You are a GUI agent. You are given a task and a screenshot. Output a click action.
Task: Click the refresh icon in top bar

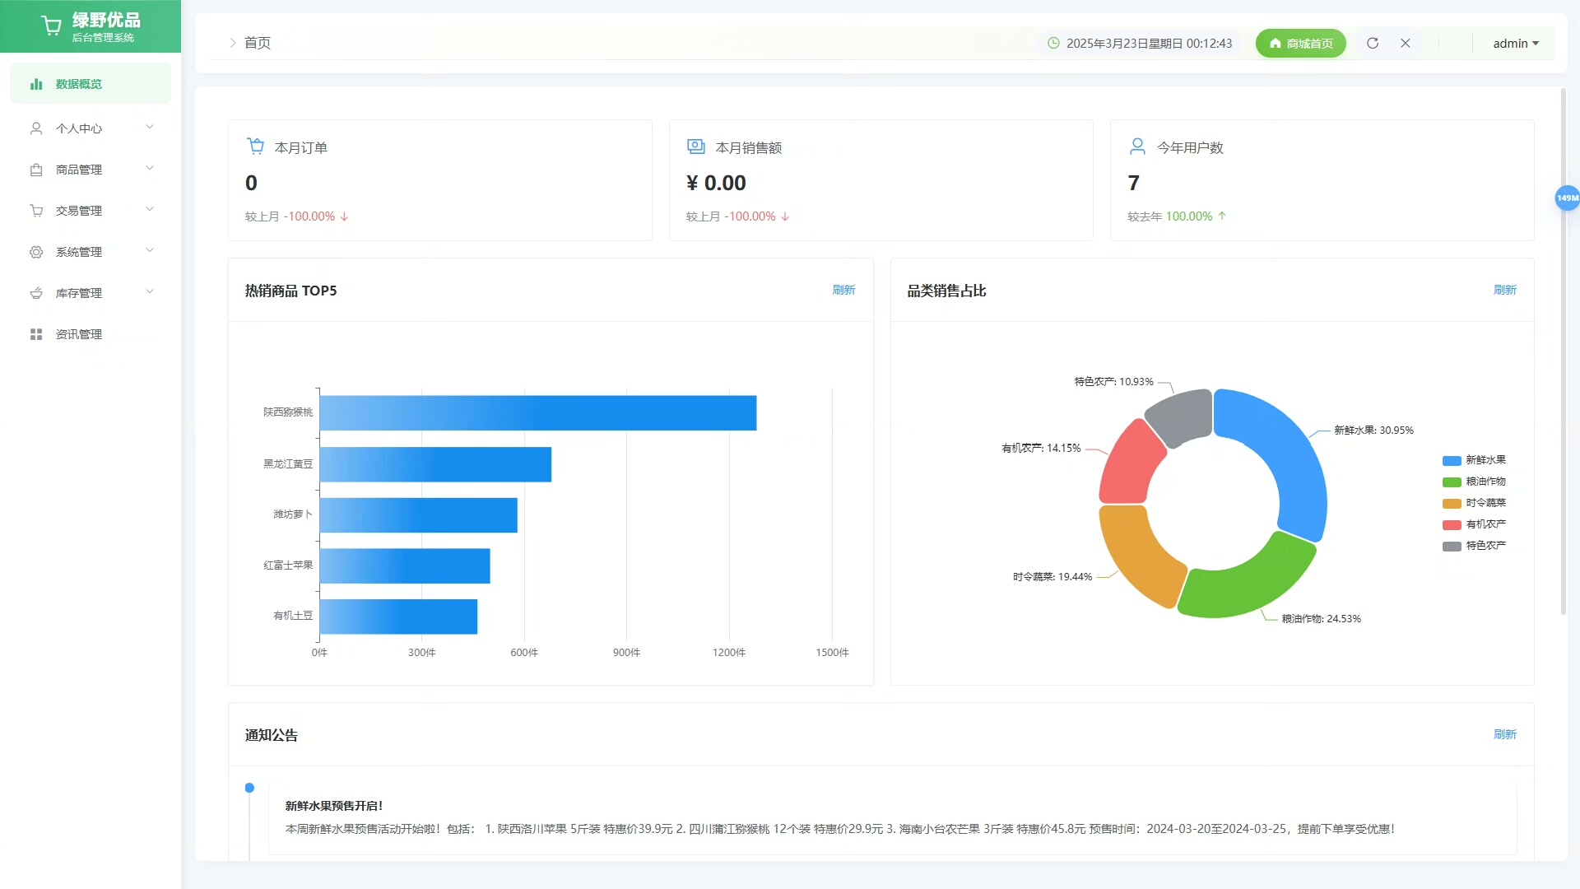pyautogui.click(x=1373, y=43)
